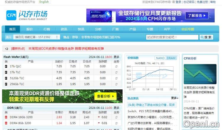Click the DDR4 16Gb 3200 product name

(x=21, y=117)
